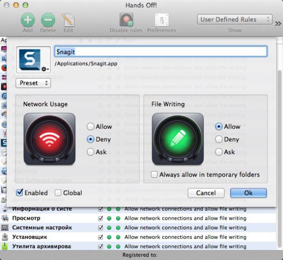The height and width of the screenshot is (260, 283).
Task: Toggle the Enabled checkbox
Action: click(x=19, y=192)
